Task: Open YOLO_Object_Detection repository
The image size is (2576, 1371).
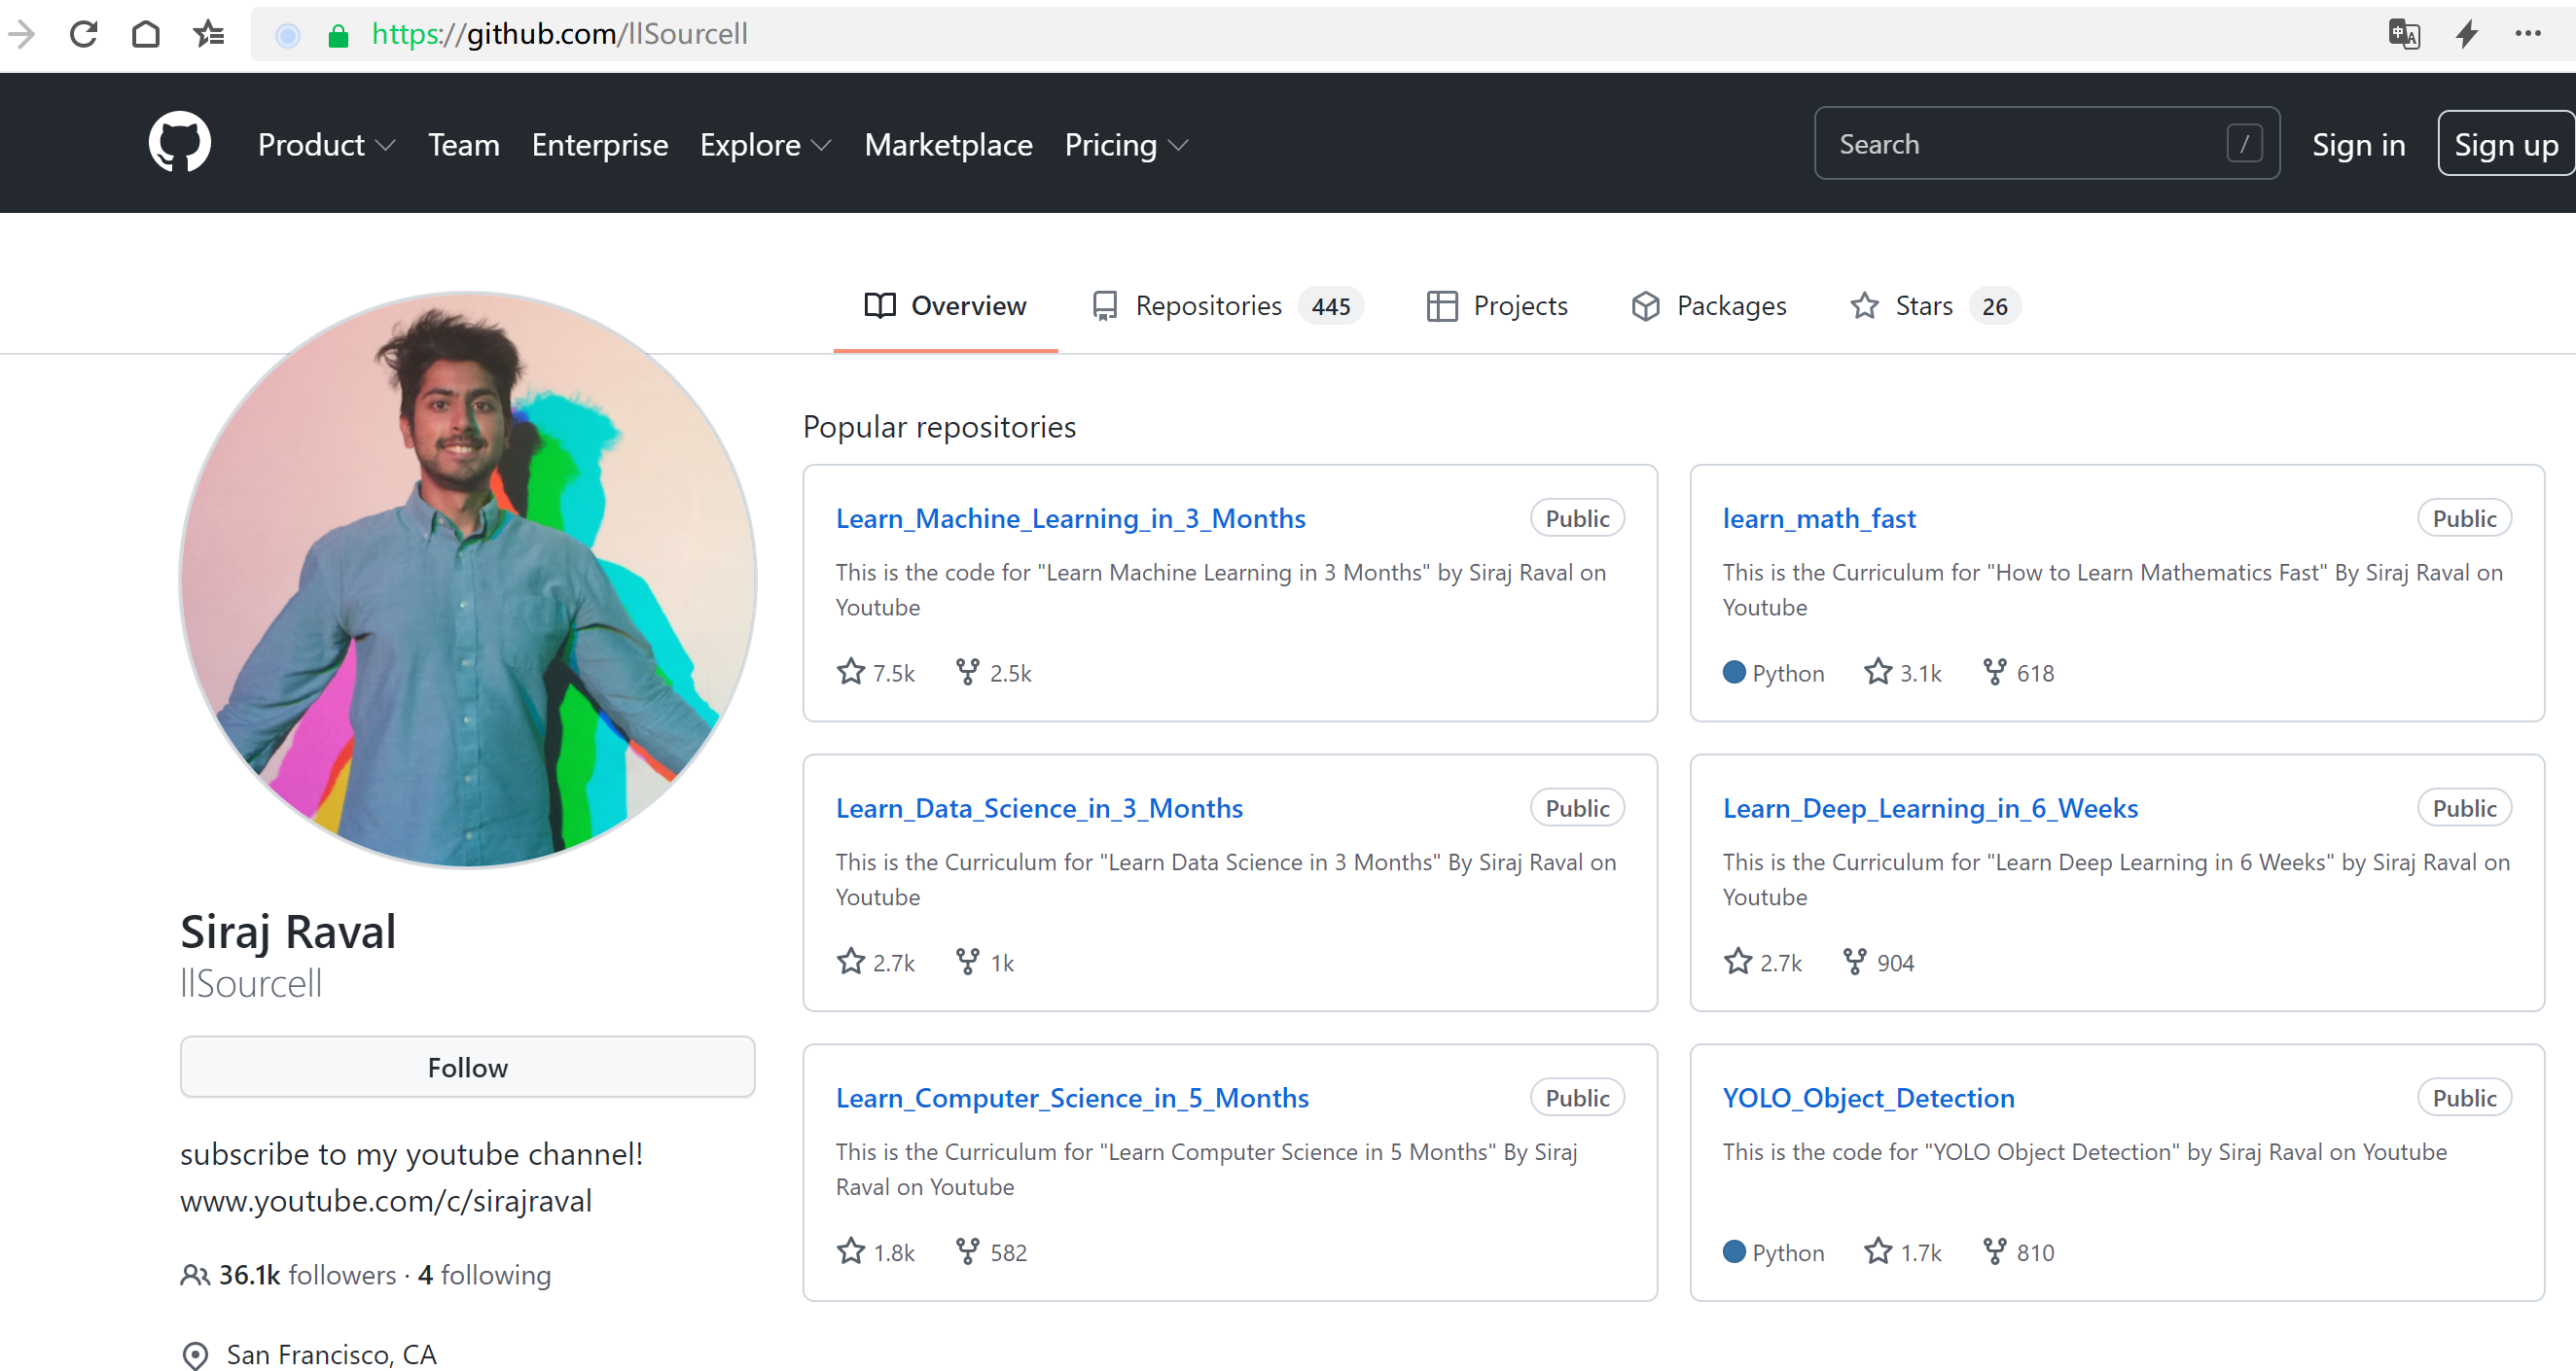Action: [x=1868, y=1098]
